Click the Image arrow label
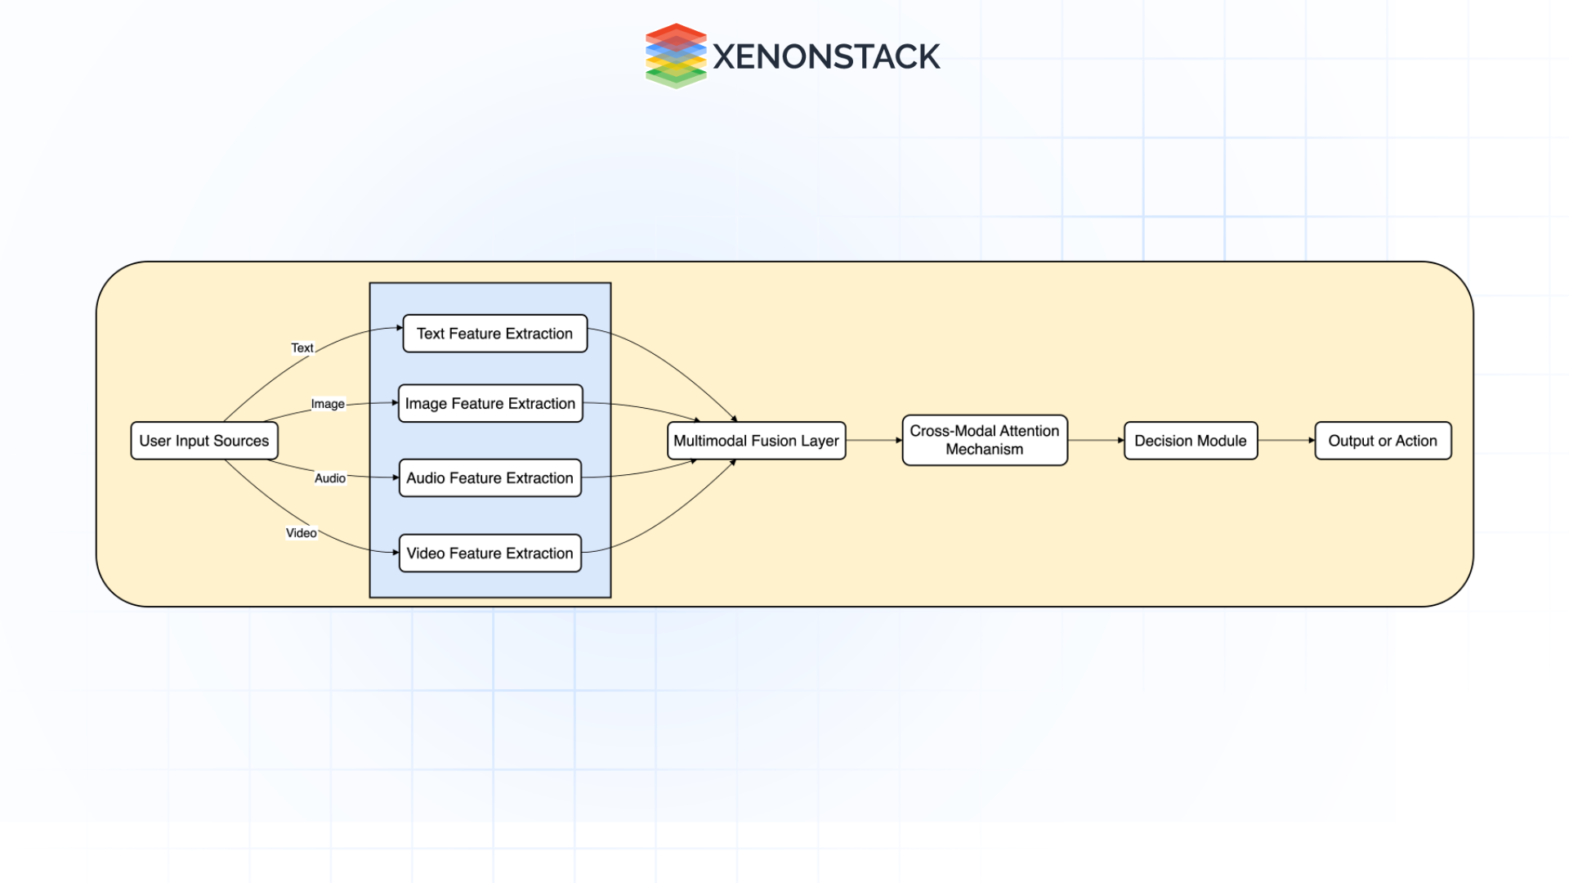 pos(328,404)
